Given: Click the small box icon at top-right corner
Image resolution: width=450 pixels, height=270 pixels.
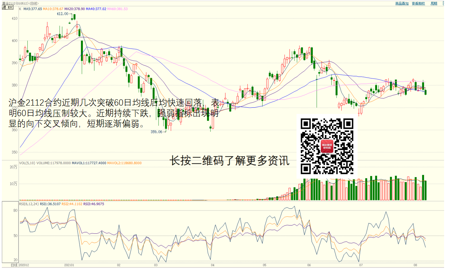Looking at the screenshot, I should click(x=444, y=3).
